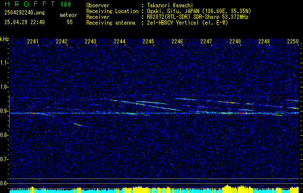303x193 pixels.
Task: Click the 'meteor' label
Action: (x=68, y=15)
